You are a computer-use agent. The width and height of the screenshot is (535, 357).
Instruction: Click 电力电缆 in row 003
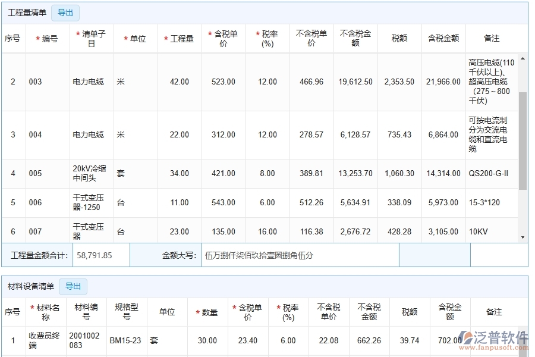[x=92, y=82]
